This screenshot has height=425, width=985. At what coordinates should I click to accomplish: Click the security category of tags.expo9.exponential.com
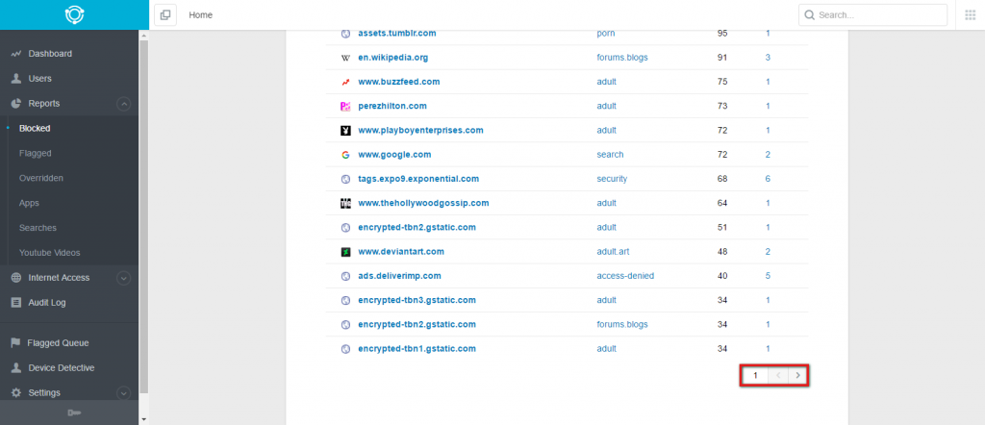[612, 179]
